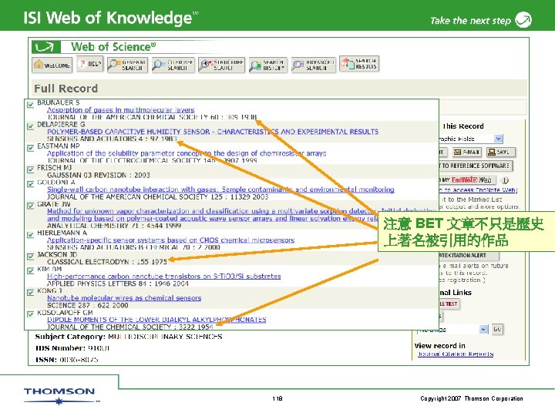Go to Cited Ref Search
The height and width of the screenshot is (416, 555).
pyautogui.click(x=173, y=65)
